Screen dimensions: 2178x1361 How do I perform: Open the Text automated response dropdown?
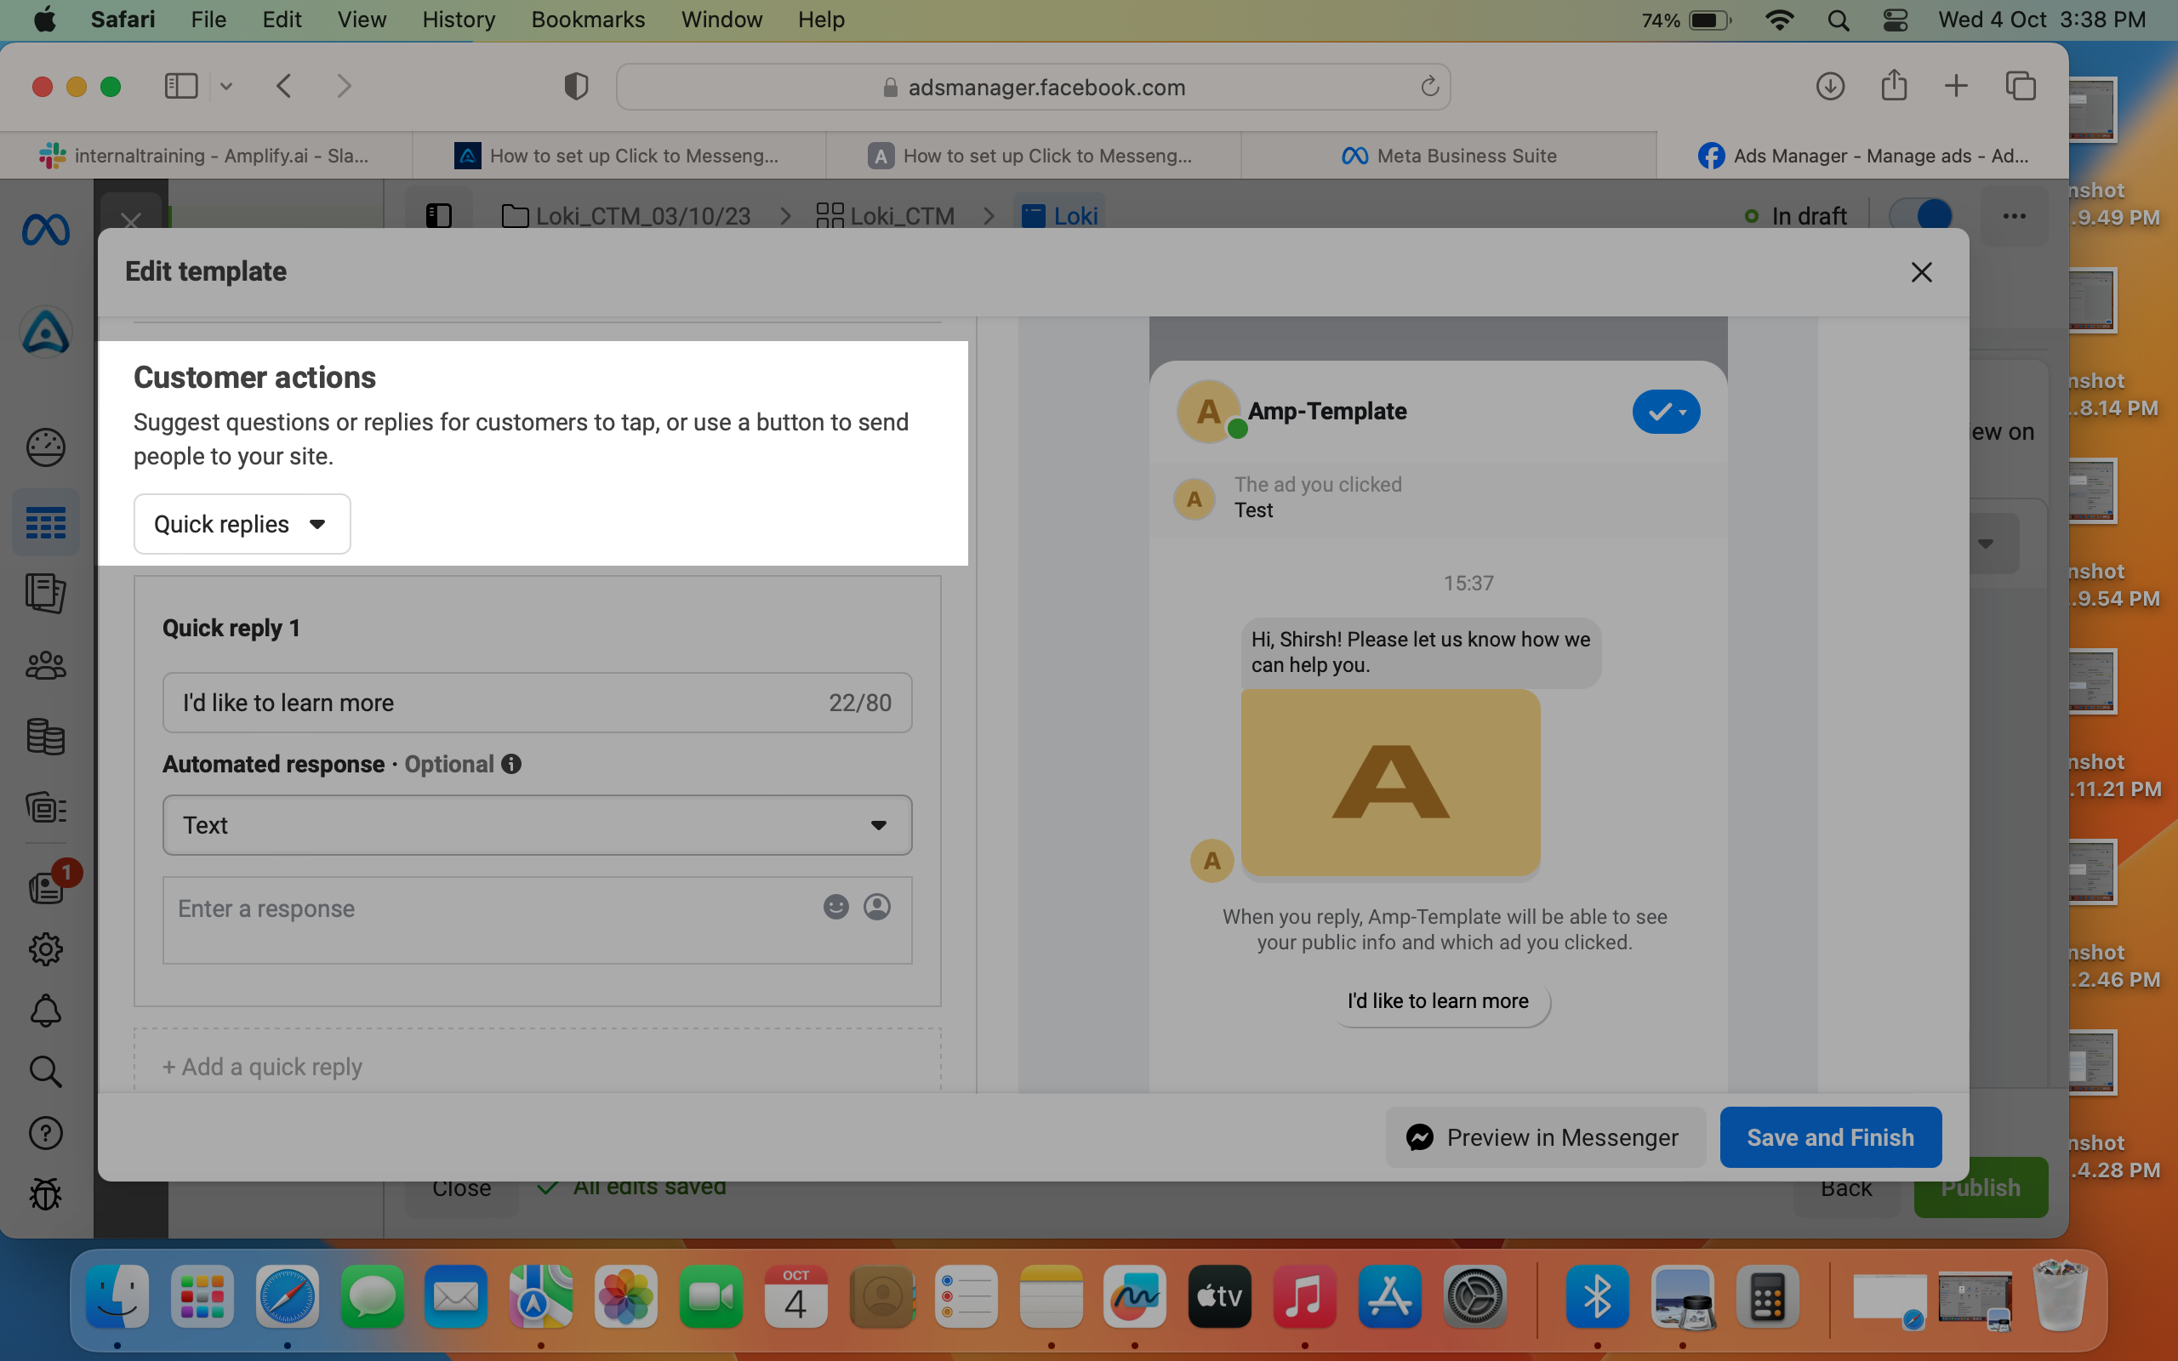click(538, 824)
